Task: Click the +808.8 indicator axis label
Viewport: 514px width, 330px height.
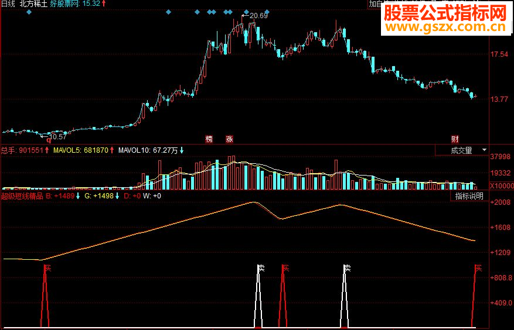Action: point(501,277)
